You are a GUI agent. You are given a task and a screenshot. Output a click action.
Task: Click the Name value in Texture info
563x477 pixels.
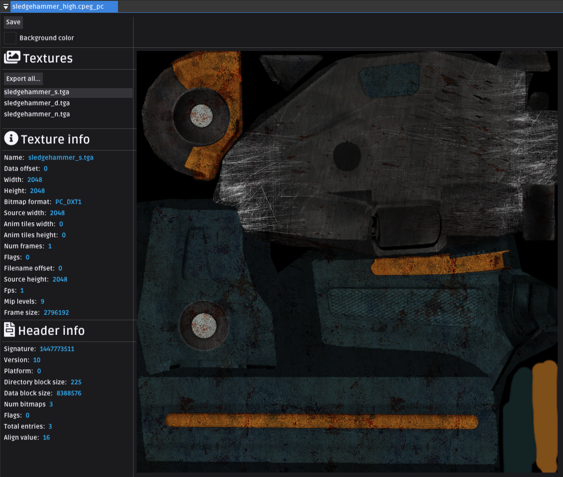61,158
